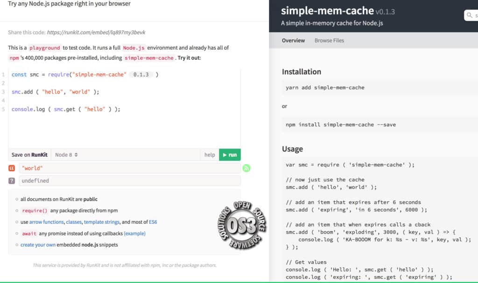Click the search magnifier icon
Image resolution: width=478 pixels, height=283 pixels.
(470, 15)
